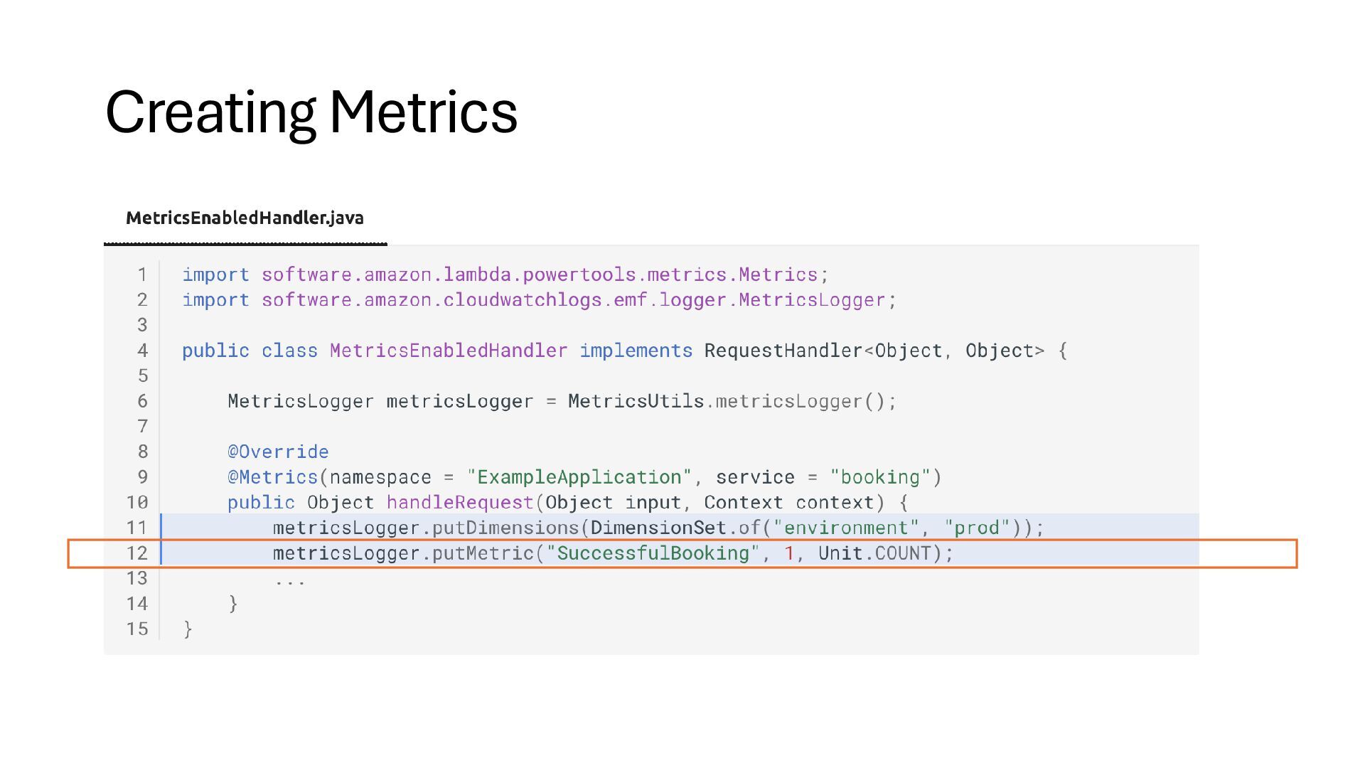Click the closing brace on line 15
The width and height of the screenshot is (1365, 768).
click(x=188, y=629)
